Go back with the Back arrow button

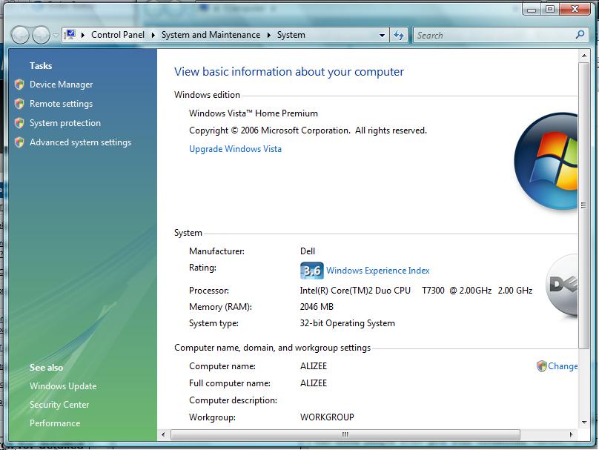click(x=20, y=35)
